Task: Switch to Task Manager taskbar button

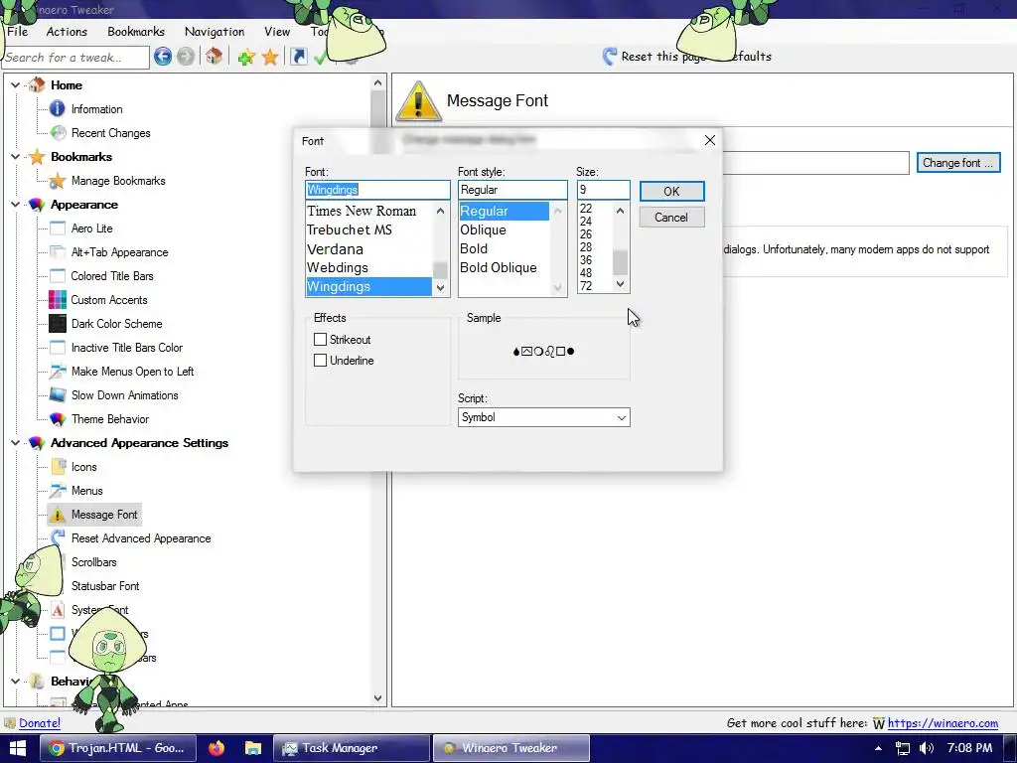Action: [x=351, y=748]
